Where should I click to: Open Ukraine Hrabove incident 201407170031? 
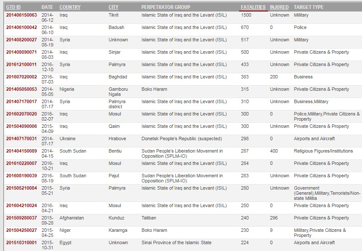click(x=21, y=139)
